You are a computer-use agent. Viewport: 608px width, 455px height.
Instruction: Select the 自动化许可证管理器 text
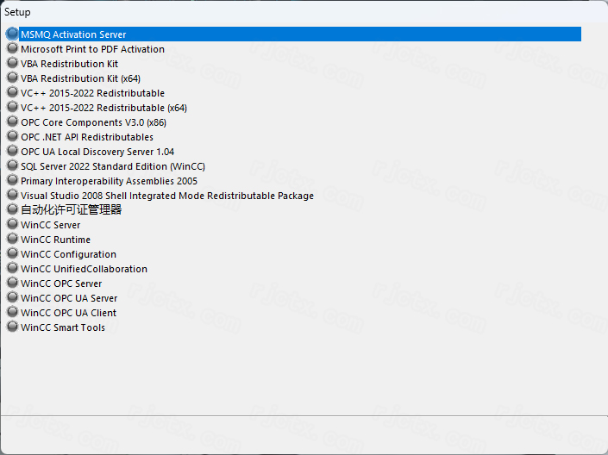72,210
